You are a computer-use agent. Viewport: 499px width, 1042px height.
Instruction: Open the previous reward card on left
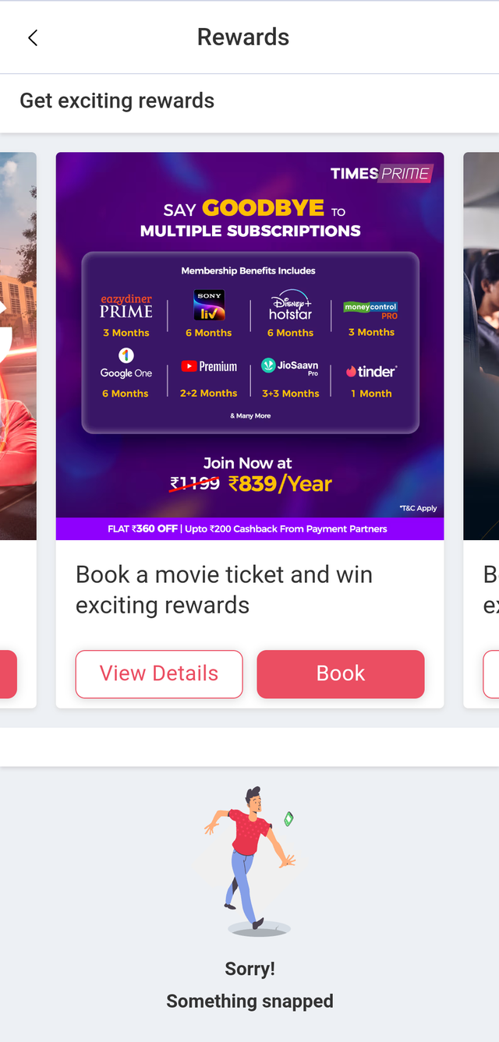(x=18, y=429)
